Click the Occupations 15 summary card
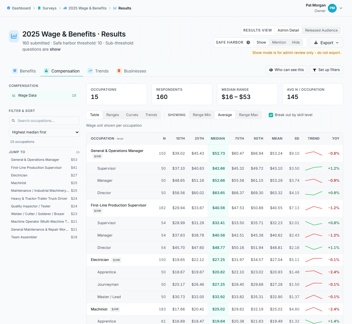Image resolution: width=352 pixels, height=324 pixels. (x=117, y=94)
